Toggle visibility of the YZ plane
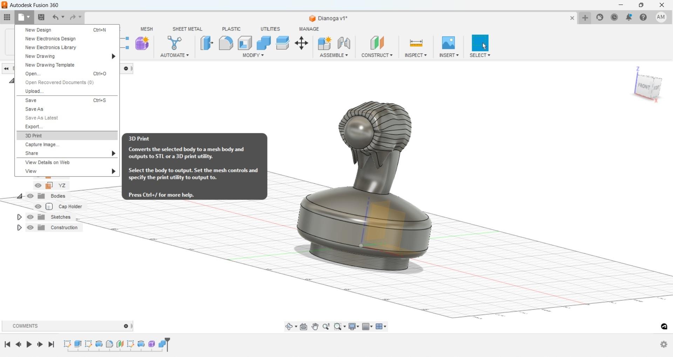The image size is (673, 357). coord(38,185)
